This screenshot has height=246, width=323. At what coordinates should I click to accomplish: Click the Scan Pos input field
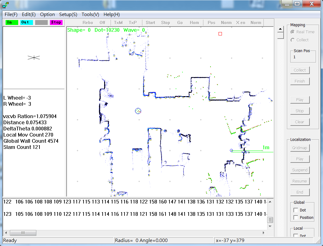[x=303, y=57]
